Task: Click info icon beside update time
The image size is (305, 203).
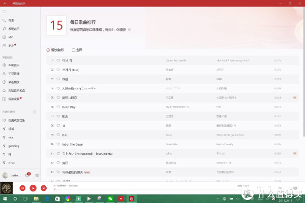Action: pos(129,29)
